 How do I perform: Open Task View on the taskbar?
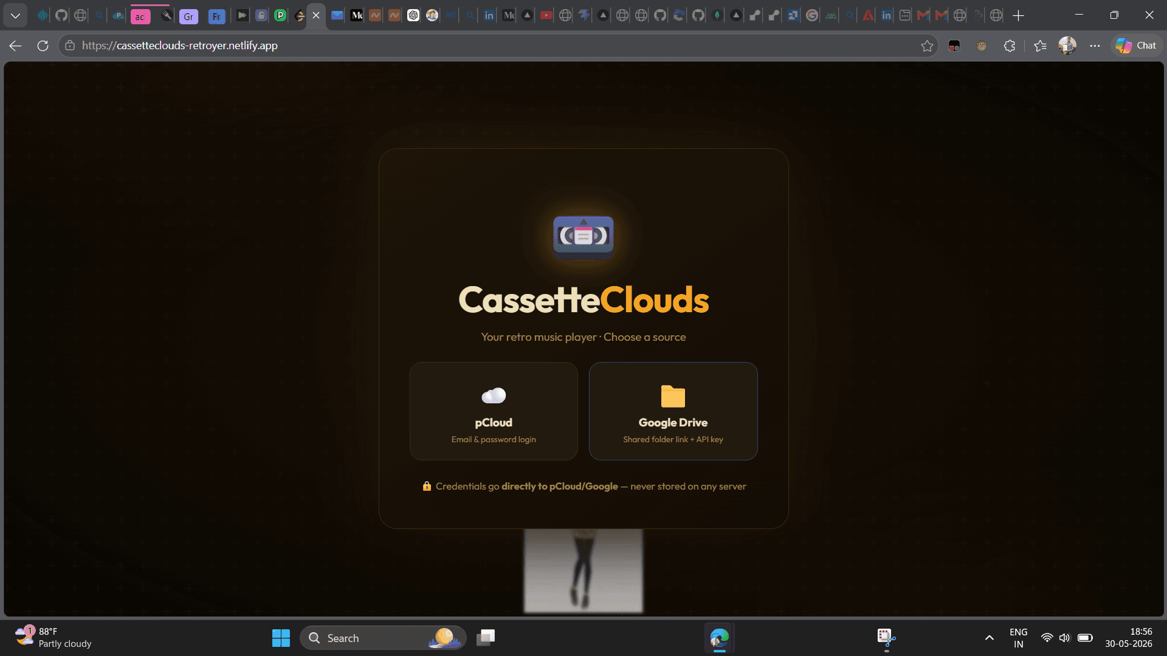pos(486,638)
